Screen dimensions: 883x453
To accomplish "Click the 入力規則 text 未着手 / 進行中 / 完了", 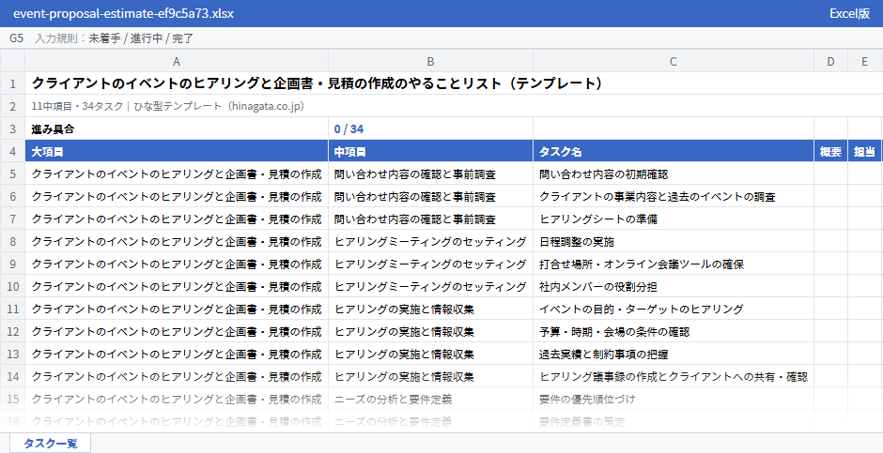I will (141, 38).
